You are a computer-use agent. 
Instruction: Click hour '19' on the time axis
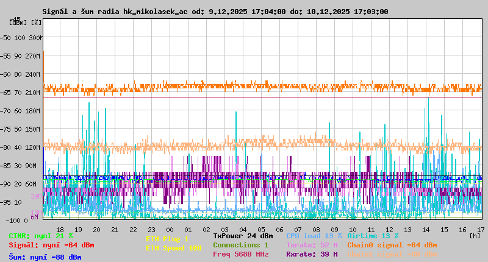click(79, 230)
